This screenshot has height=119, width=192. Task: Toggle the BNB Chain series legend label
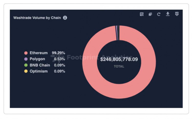[40, 65]
